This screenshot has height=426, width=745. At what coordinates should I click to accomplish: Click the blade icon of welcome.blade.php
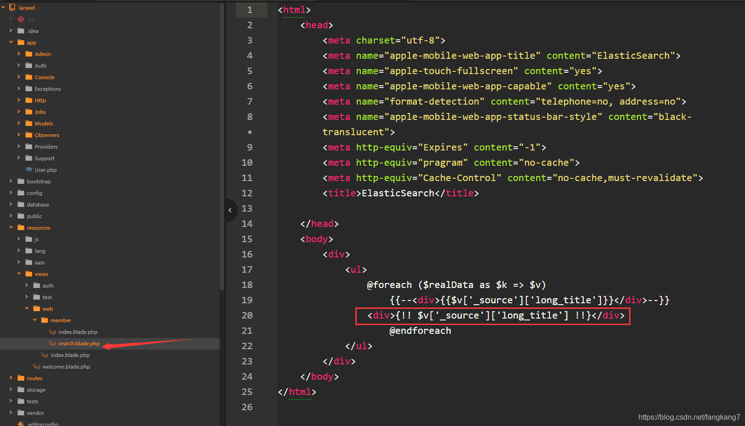(x=37, y=366)
